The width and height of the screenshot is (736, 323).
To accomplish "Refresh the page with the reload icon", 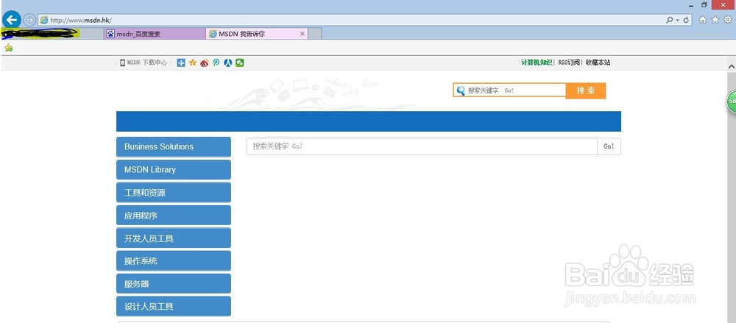I will [x=686, y=20].
